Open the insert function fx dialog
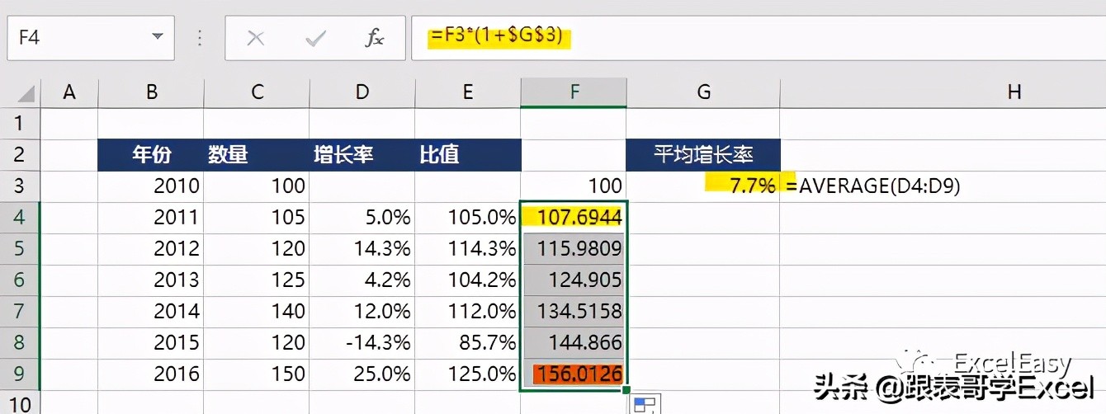The image size is (1106, 414). pyautogui.click(x=375, y=38)
